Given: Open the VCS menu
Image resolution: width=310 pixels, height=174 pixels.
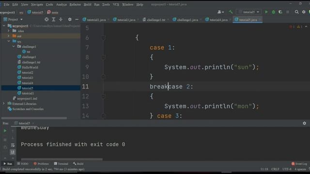Looking at the screenshot, I should (116, 4).
